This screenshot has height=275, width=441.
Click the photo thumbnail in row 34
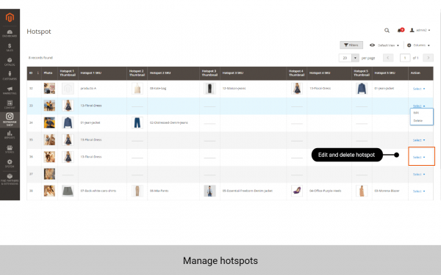[x=49, y=122]
